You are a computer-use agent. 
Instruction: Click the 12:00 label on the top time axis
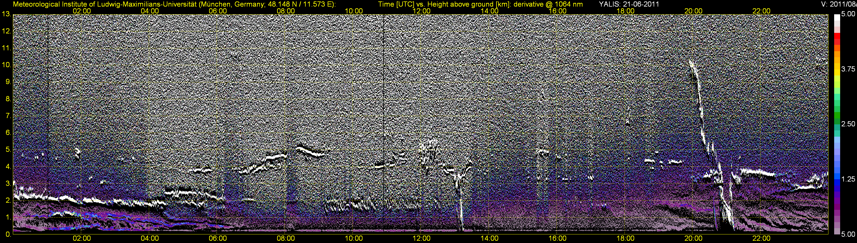click(422, 11)
